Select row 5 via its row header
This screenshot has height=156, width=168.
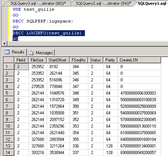point(9,93)
